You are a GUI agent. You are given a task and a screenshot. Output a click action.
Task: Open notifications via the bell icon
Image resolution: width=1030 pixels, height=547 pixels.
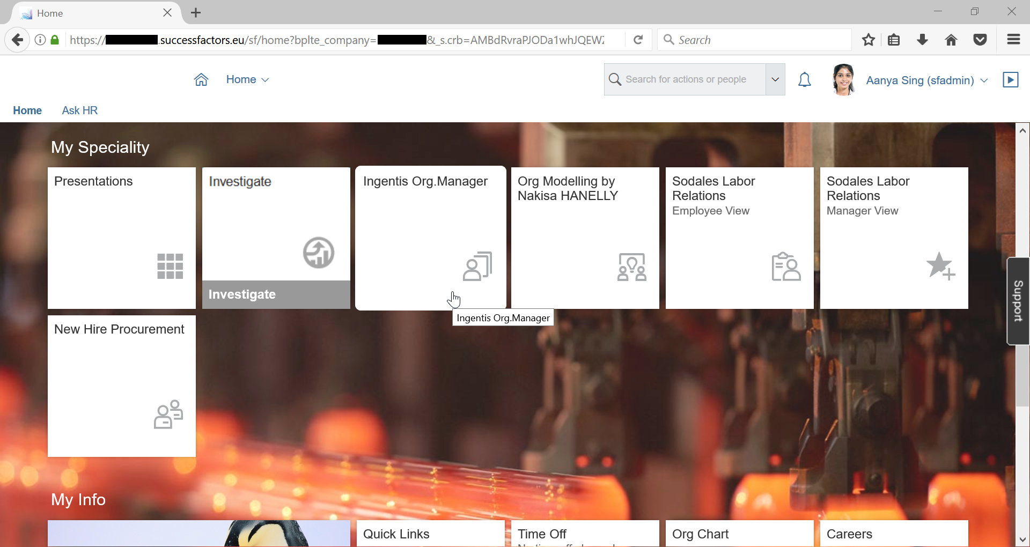pos(805,79)
